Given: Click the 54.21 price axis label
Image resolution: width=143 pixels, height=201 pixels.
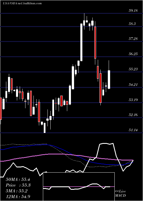Looking at the screenshot, I should (133, 85).
